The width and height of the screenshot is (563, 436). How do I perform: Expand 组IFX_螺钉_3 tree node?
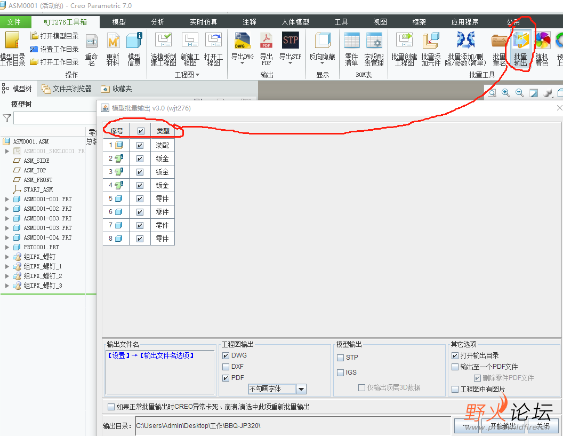[x=7, y=286]
